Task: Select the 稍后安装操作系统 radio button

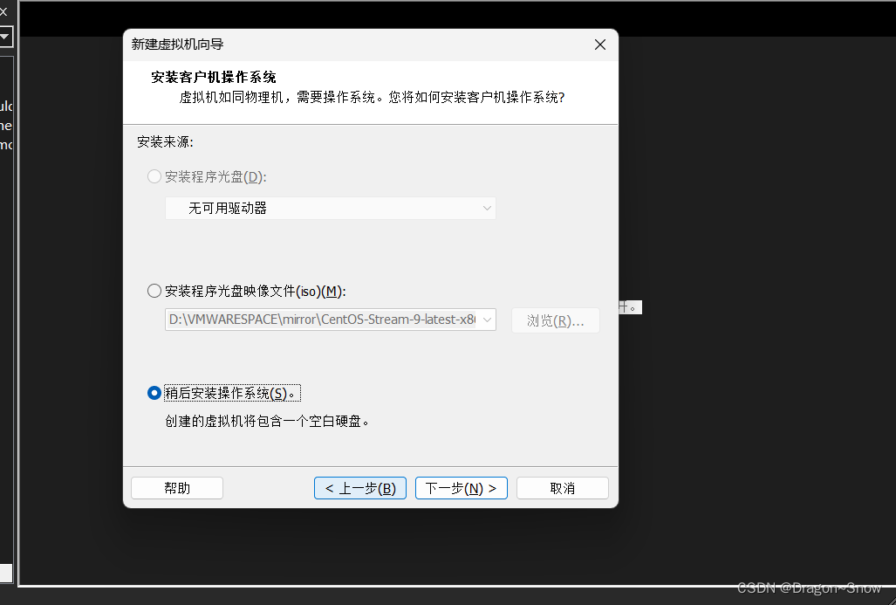Action: point(154,393)
